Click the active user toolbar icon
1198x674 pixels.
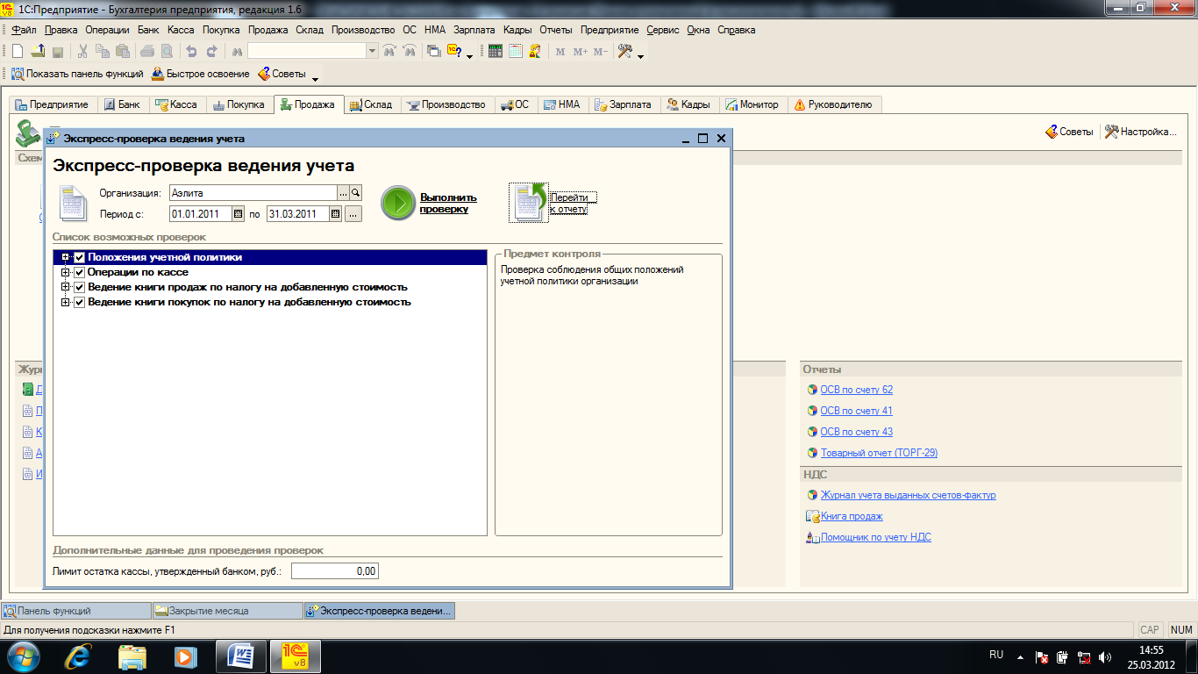click(x=535, y=52)
